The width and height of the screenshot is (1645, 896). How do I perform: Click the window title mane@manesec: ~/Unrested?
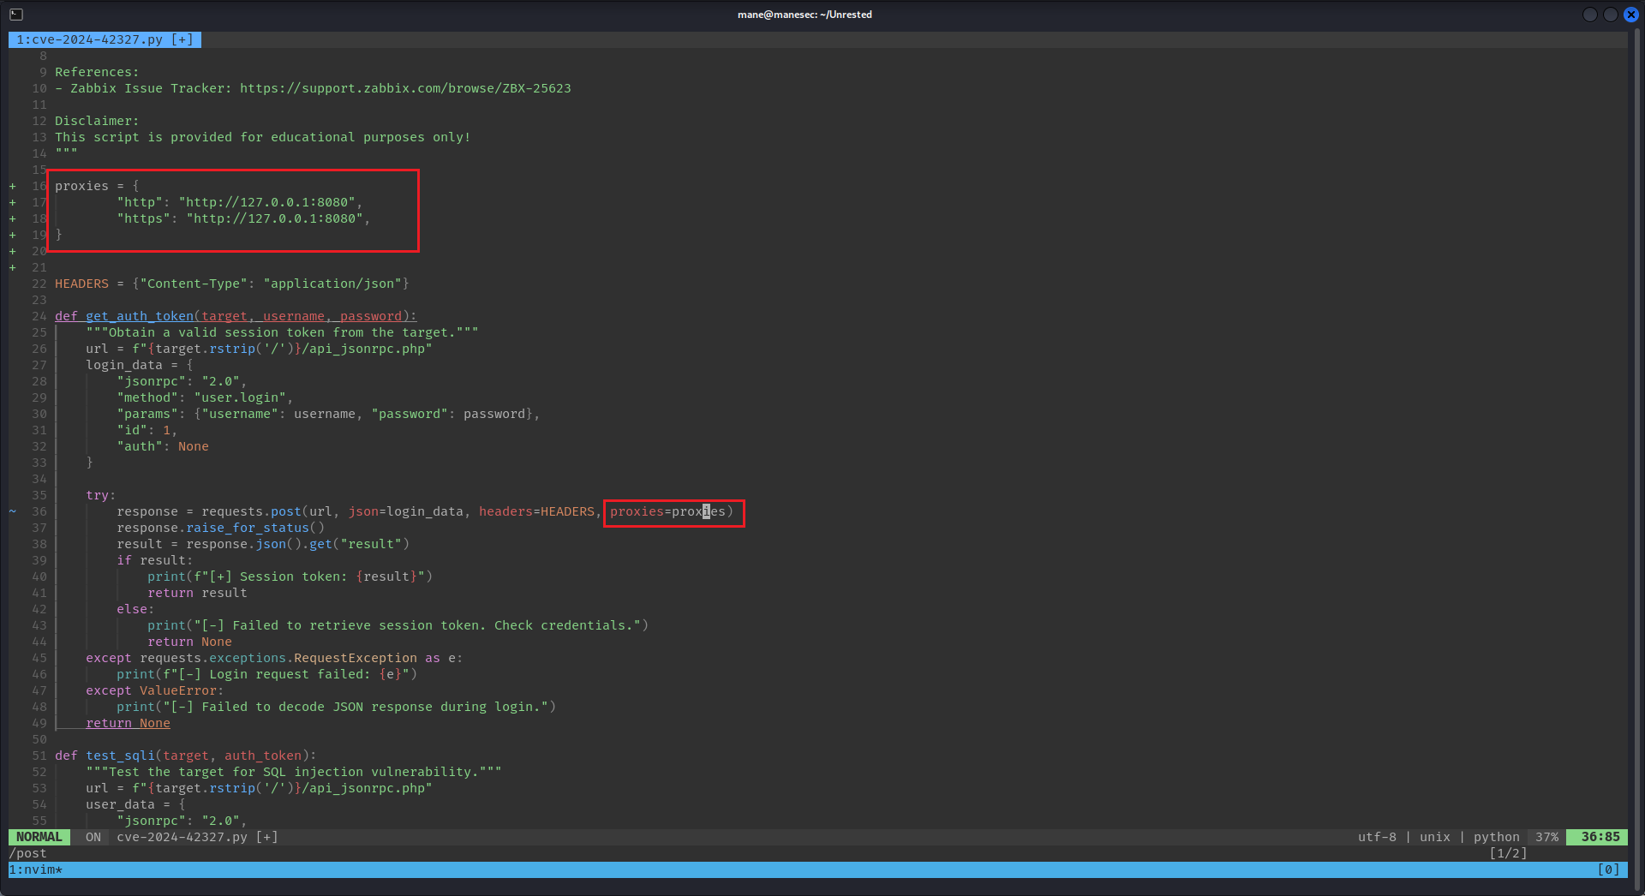(x=805, y=15)
